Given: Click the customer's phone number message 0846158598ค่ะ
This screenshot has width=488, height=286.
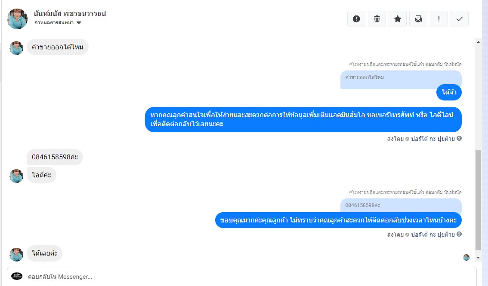Looking at the screenshot, I should click(55, 157).
